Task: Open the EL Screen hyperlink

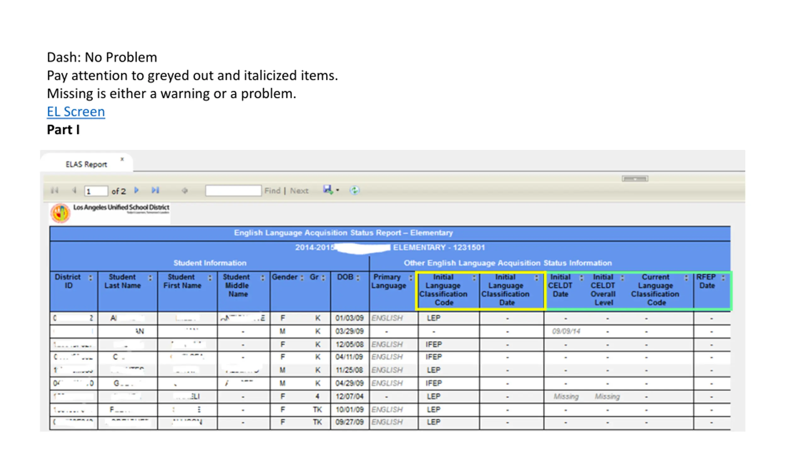Action: click(76, 112)
